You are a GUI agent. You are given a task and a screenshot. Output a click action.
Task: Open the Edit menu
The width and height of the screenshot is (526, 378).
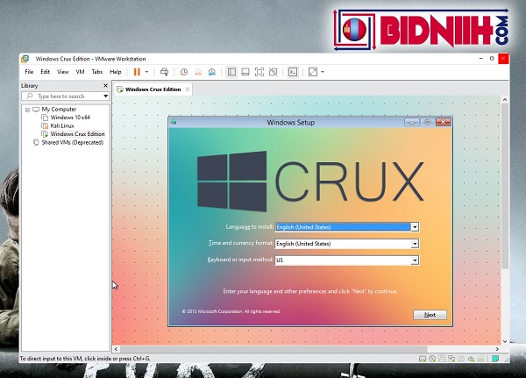click(45, 72)
